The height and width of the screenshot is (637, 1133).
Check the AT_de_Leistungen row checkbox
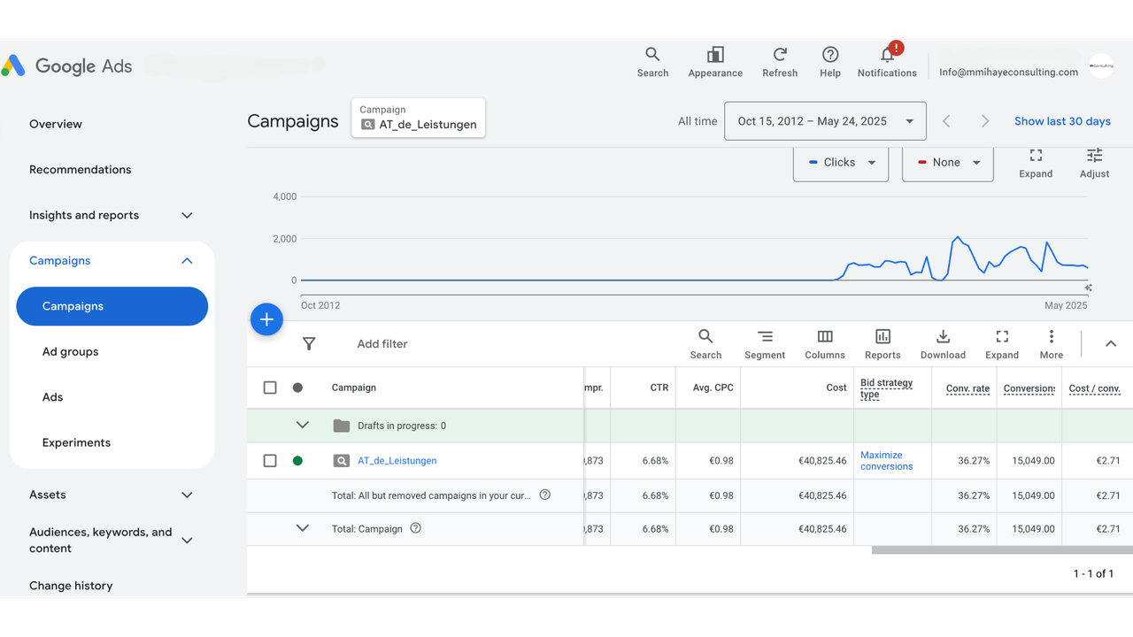[270, 461]
